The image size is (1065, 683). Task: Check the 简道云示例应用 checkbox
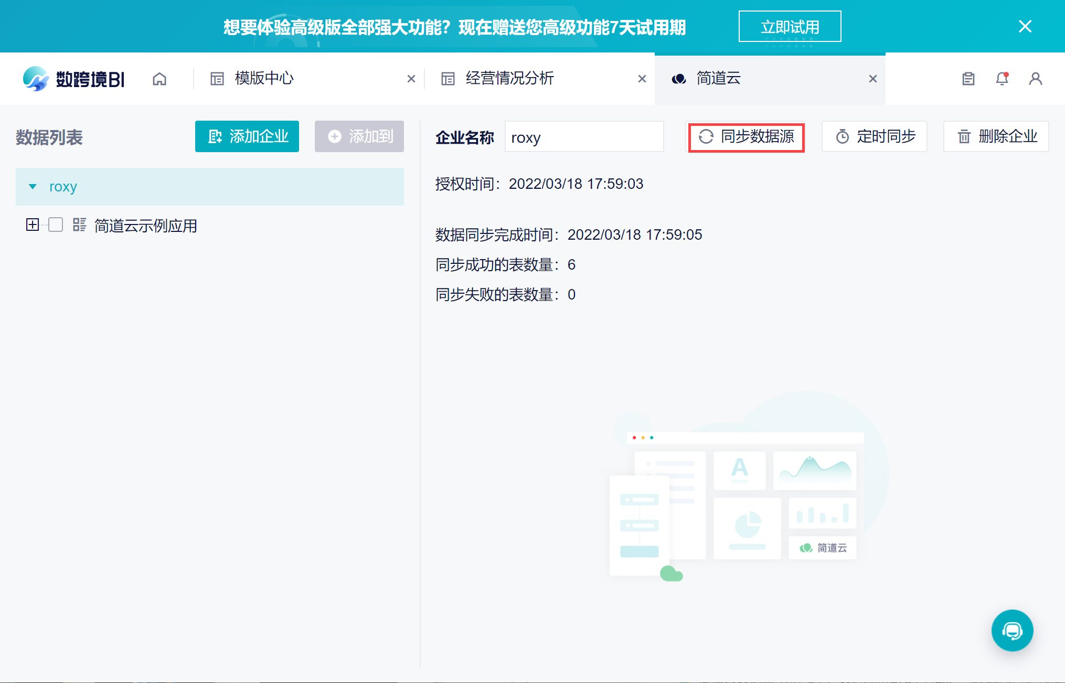pos(56,225)
